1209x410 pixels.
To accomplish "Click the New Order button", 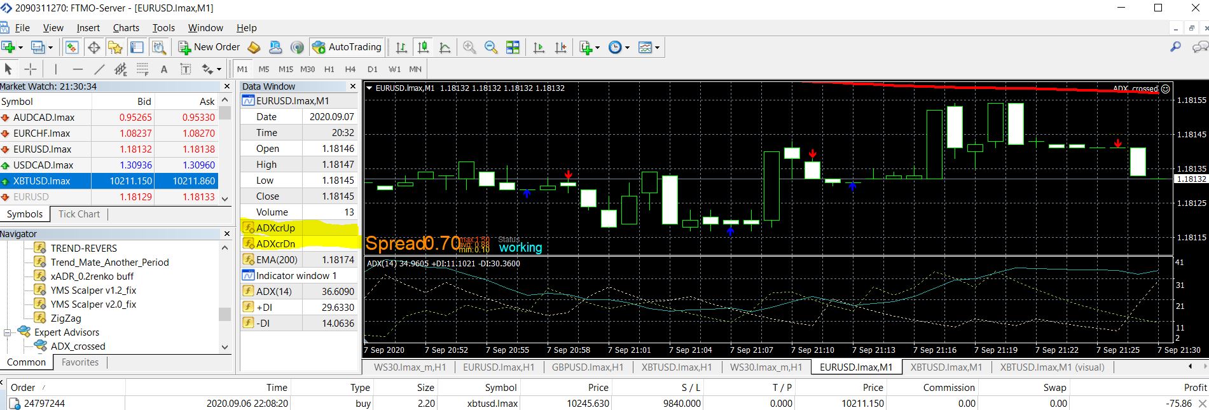I will 209,47.
